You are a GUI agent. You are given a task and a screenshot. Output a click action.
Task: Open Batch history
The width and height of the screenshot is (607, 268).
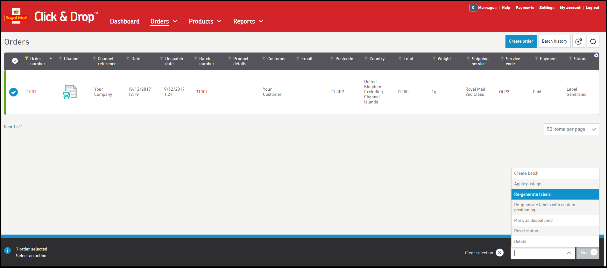[554, 41]
